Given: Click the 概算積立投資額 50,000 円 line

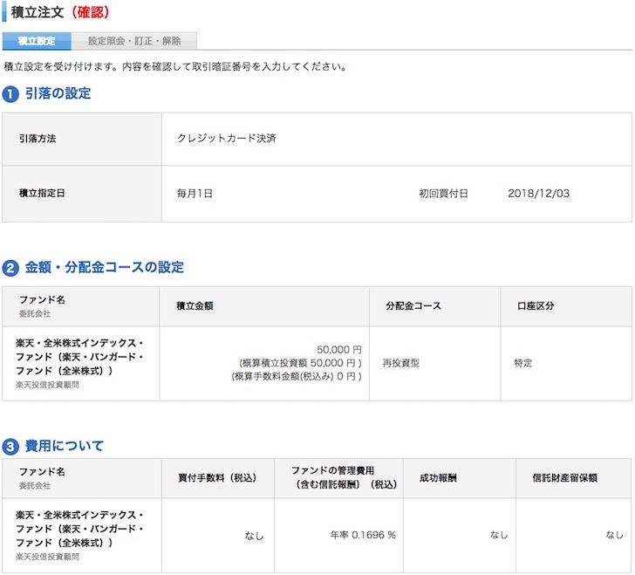Looking at the screenshot, I should click(300, 363).
